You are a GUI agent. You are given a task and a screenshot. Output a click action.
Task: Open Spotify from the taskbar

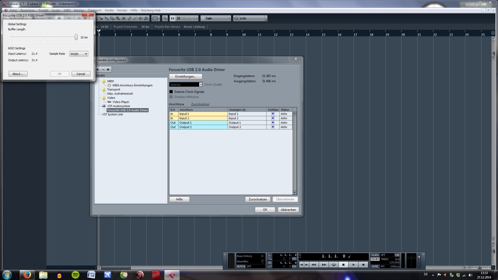[76, 275]
